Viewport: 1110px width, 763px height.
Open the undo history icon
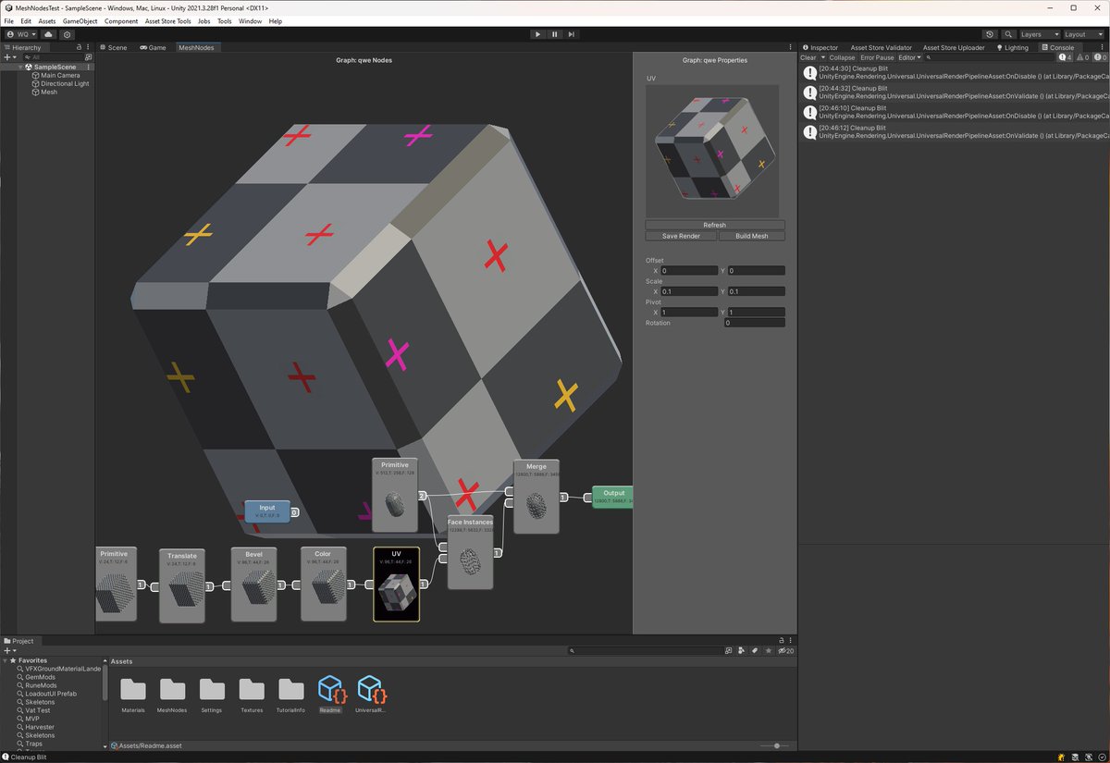(990, 34)
